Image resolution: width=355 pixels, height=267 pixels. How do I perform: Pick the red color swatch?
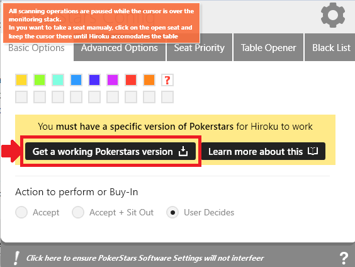[x=131, y=80]
